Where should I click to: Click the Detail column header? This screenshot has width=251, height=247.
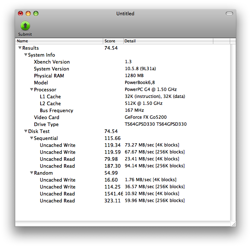pos(168,41)
